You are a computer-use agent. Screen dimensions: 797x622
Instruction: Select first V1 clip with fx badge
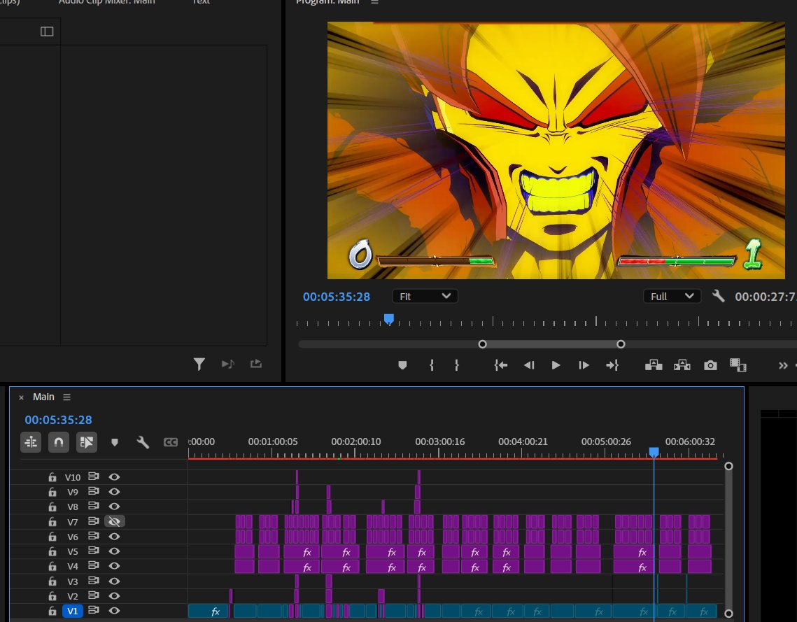(207, 611)
